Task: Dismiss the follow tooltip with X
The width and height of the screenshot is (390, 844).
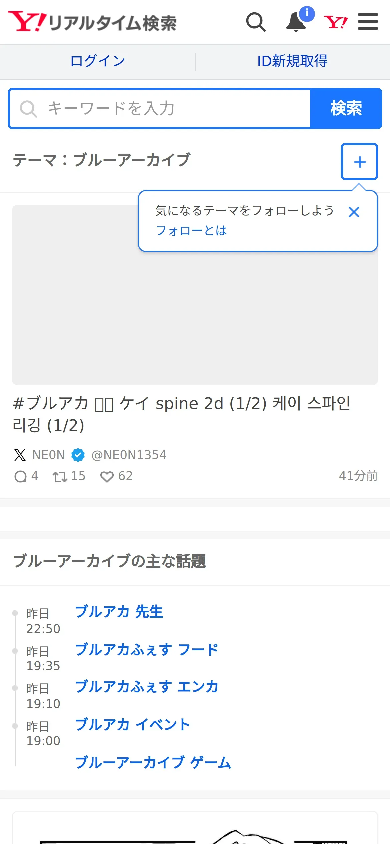Action: click(x=354, y=212)
